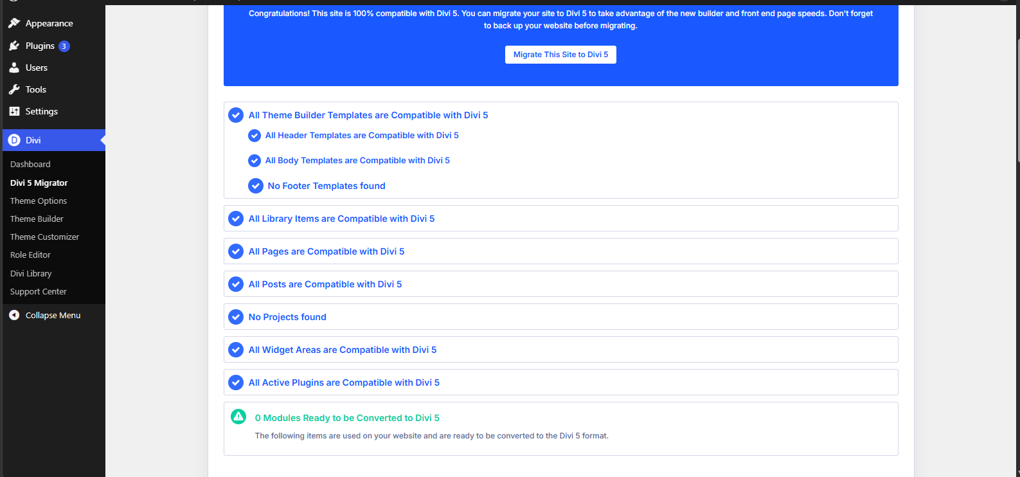Click checkmark icon beside All Theme Builder Templates
The image size is (1020, 477).
(236, 115)
